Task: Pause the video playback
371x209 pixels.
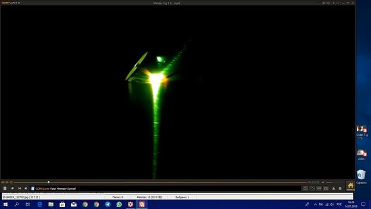Action: click(5, 188)
